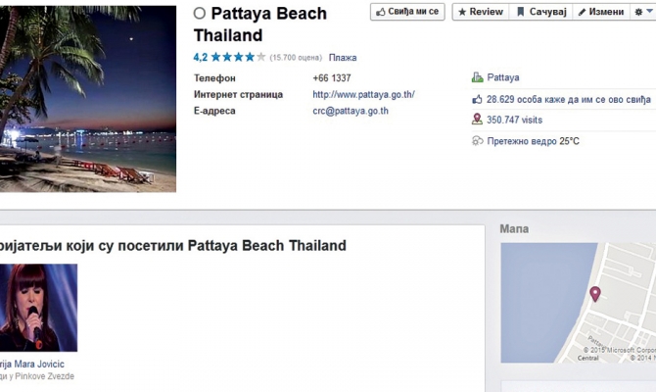Screen dimensions: 656x392
Task: Click the Свиђа ми се like button
Action: pyautogui.click(x=407, y=12)
